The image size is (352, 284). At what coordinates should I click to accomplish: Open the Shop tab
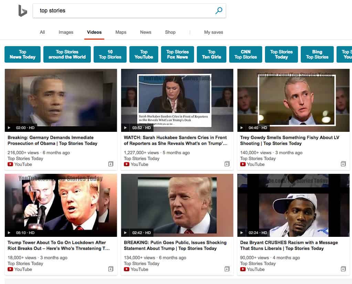click(x=170, y=32)
